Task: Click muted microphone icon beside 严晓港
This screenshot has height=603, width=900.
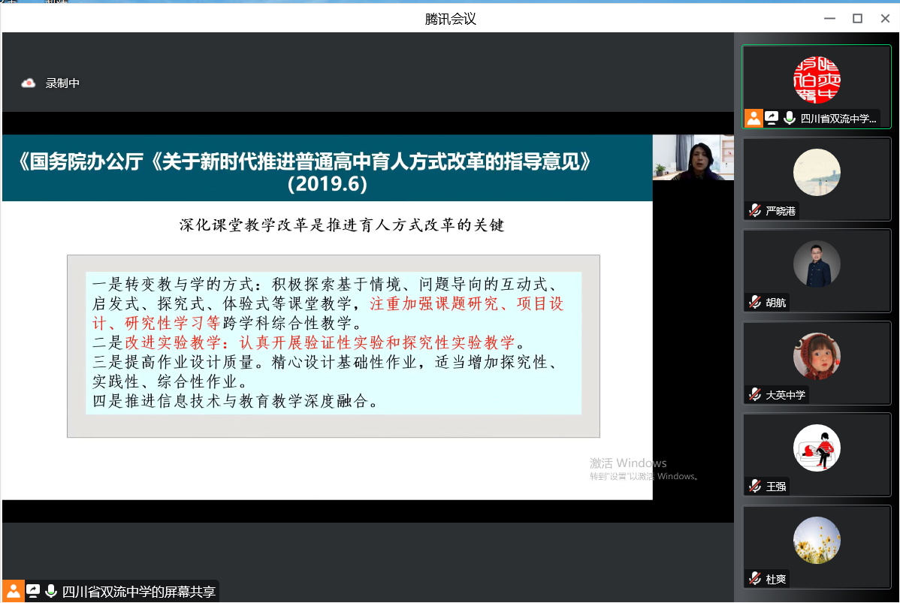Action: 754,211
